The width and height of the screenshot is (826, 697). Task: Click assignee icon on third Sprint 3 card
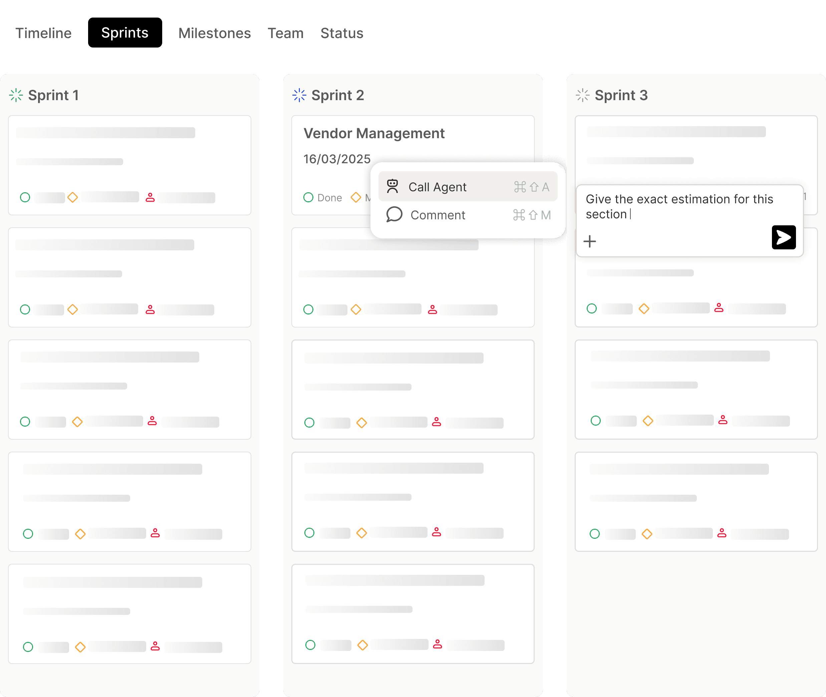point(723,420)
